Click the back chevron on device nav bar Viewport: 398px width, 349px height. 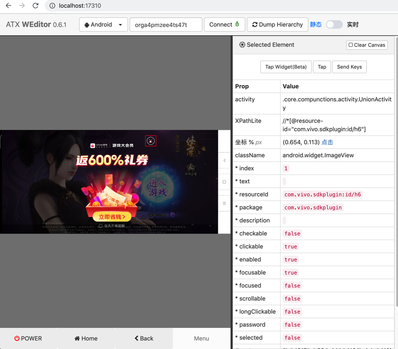pos(224,160)
